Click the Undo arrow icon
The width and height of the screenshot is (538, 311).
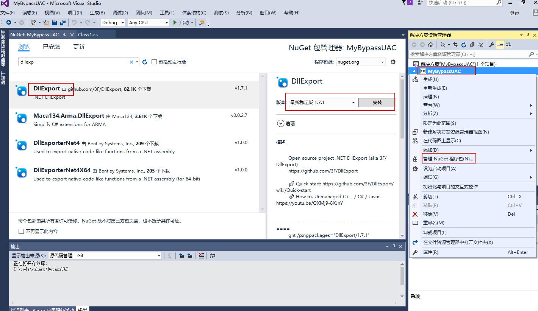click(74, 23)
